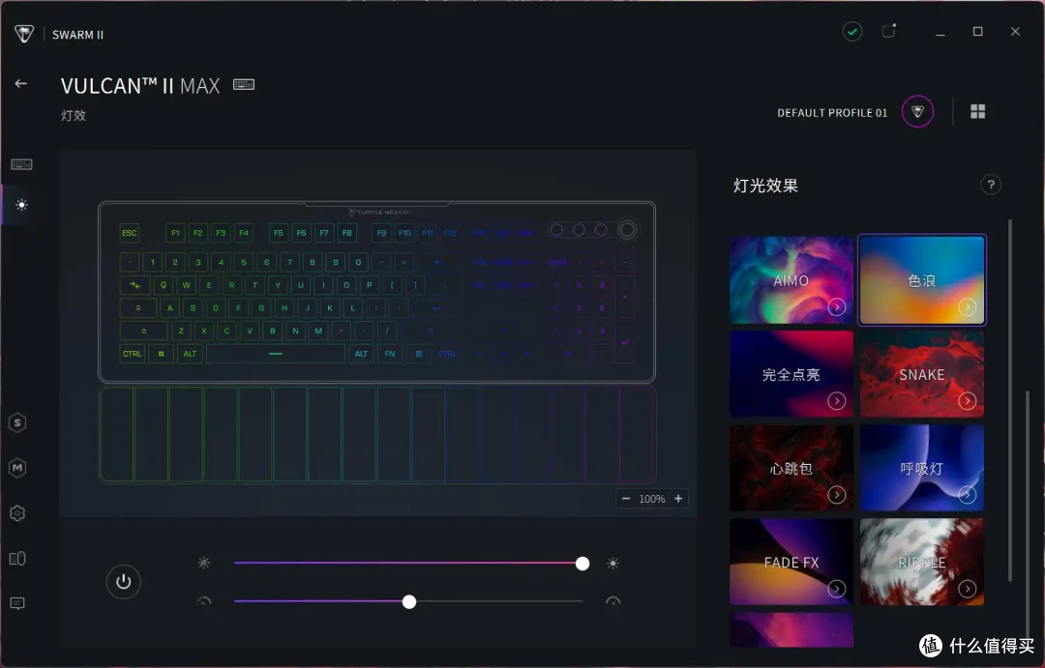Go back using the left arrow
Viewport: 1045px width, 668px height.
pyautogui.click(x=20, y=83)
